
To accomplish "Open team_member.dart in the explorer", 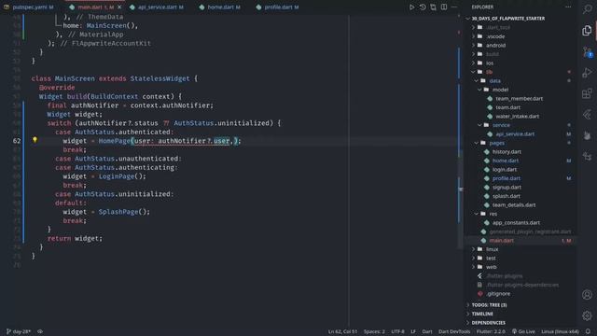I will click(x=519, y=98).
